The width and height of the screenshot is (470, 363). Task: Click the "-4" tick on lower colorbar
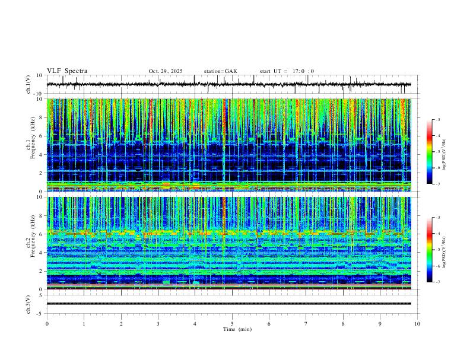pos(438,234)
